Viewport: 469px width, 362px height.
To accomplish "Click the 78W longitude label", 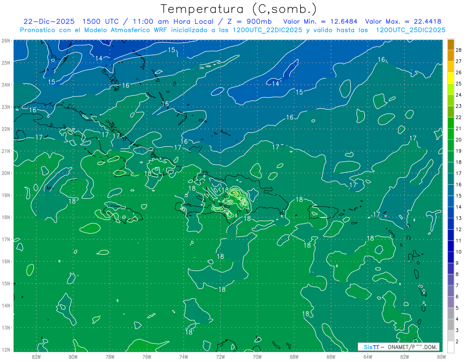I will (110, 356).
